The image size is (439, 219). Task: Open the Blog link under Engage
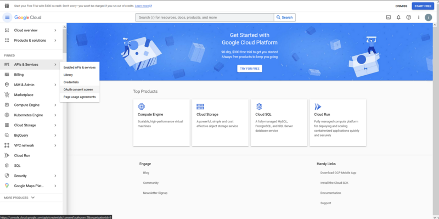pyautogui.click(x=146, y=173)
